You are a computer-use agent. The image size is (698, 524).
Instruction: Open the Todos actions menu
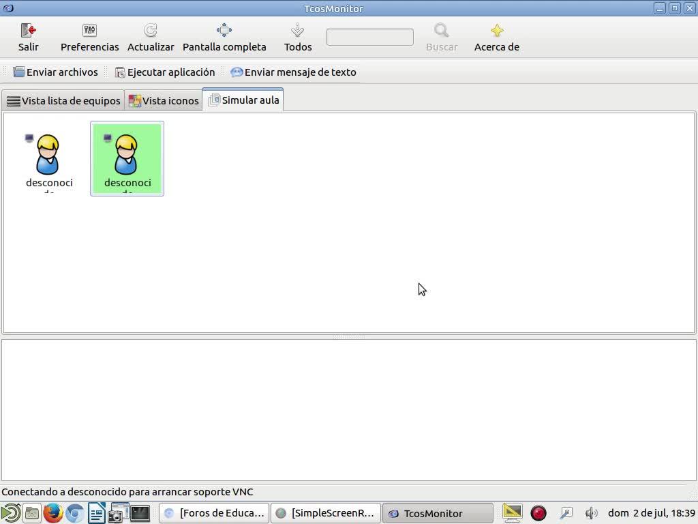[298, 38]
